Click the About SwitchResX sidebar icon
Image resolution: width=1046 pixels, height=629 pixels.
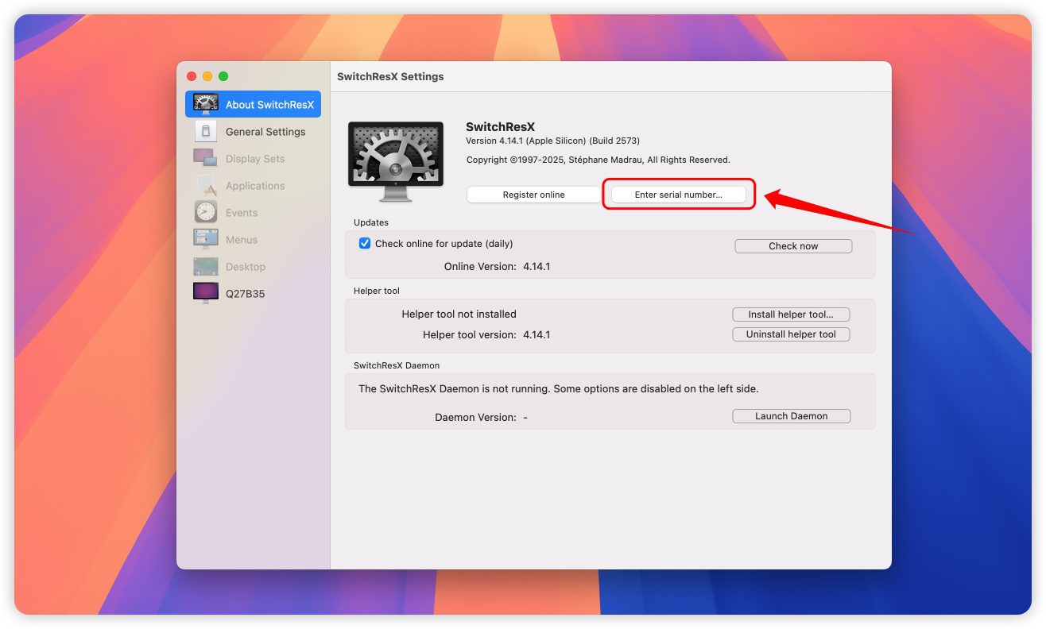(206, 104)
